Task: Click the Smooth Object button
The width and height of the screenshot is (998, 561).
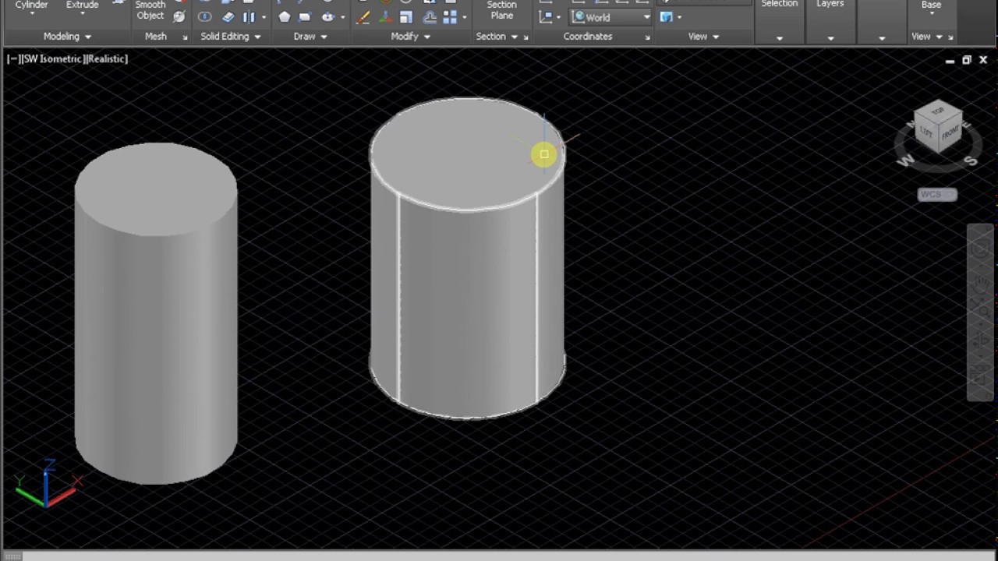Action: point(150,10)
